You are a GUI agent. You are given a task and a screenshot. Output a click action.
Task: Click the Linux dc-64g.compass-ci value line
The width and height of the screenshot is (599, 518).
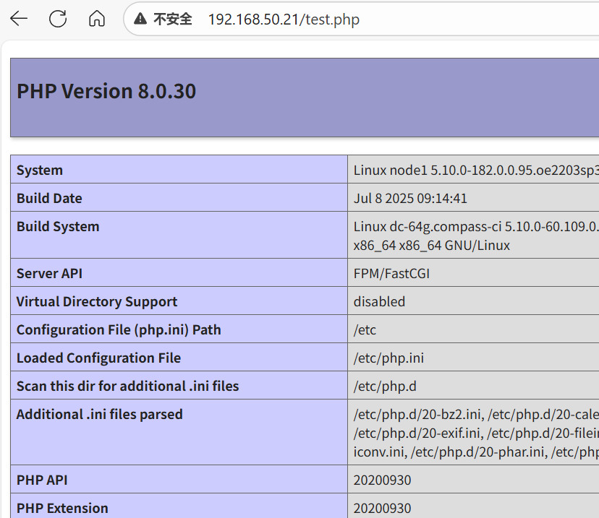[476, 227]
